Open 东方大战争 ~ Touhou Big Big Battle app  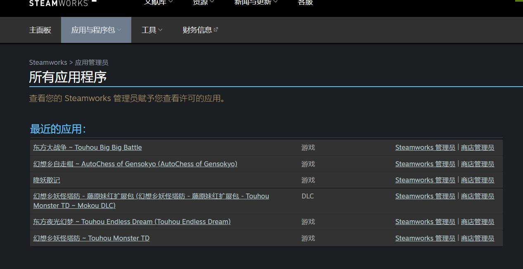87,148
